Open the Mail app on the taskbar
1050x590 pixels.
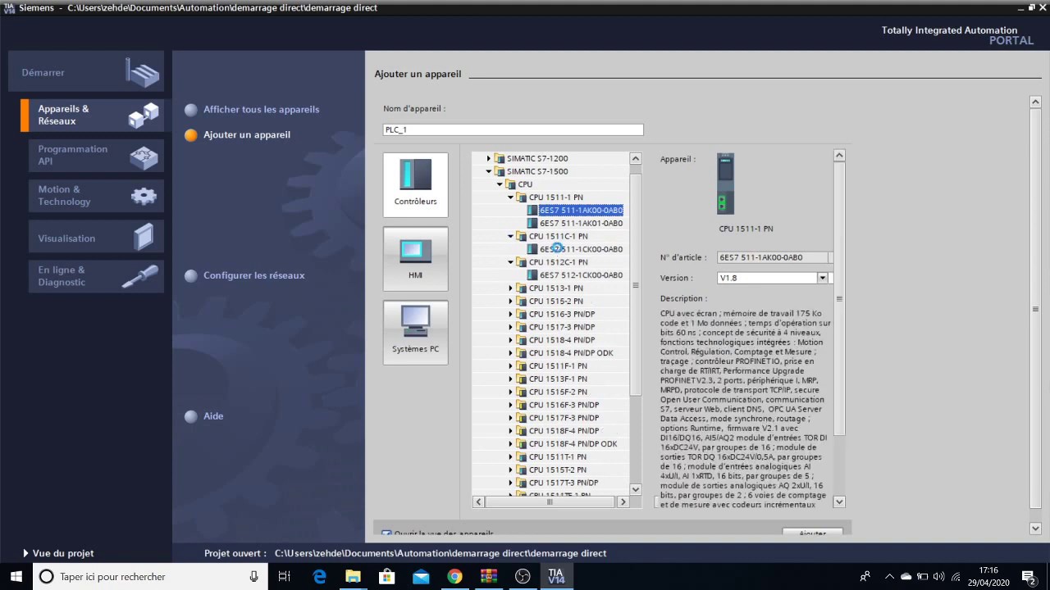tap(421, 576)
